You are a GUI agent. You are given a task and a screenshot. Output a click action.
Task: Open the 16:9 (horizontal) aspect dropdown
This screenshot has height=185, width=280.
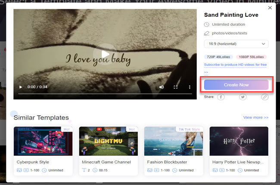pyautogui.click(x=236, y=44)
